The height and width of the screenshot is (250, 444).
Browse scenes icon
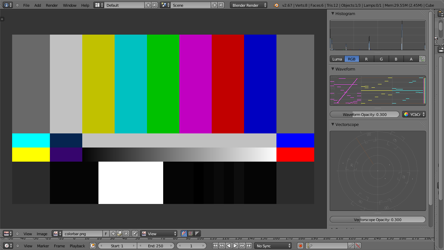point(165,5)
